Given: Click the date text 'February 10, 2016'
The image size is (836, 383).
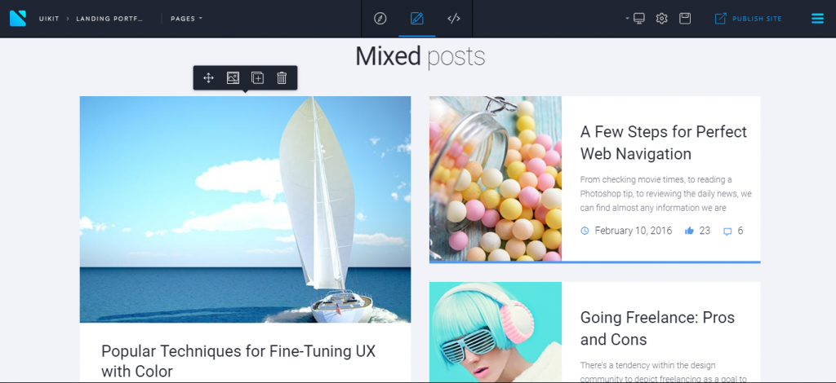Looking at the screenshot, I should [x=634, y=231].
